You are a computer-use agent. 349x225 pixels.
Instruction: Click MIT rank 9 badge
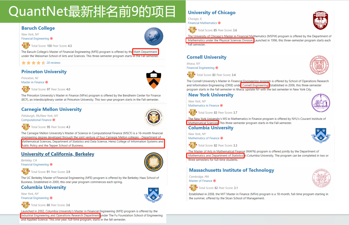pos(194,188)
